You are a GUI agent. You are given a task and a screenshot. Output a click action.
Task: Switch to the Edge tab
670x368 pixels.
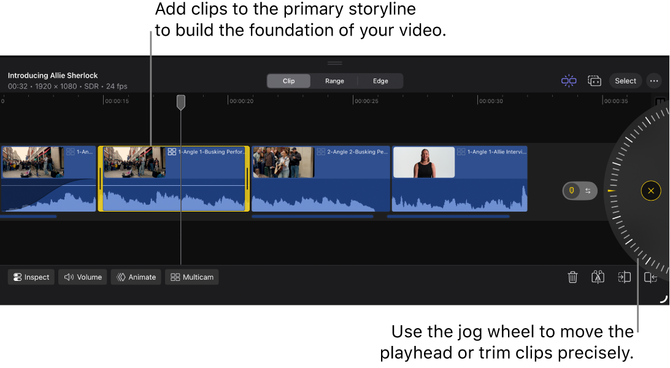point(380,80)
